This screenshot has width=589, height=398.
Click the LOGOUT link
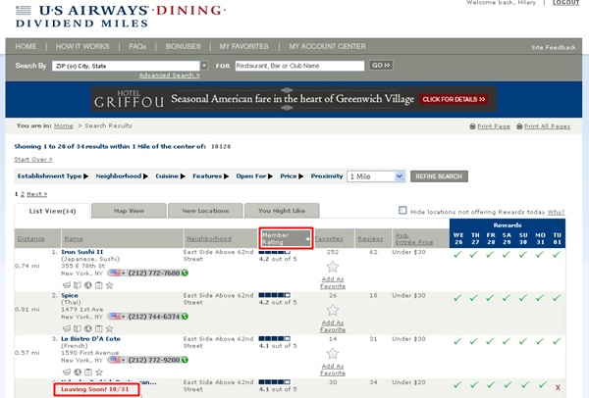(x=565, y=3)
